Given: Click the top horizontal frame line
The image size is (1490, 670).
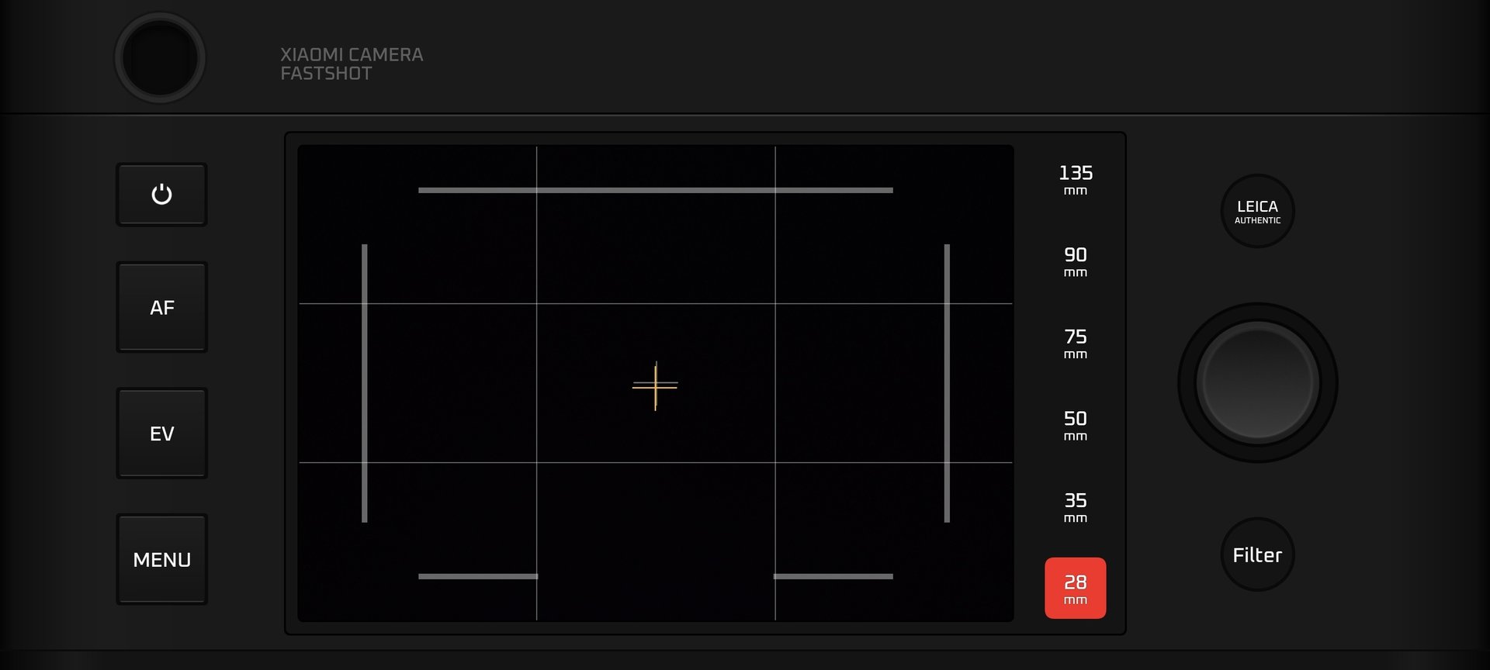Looking at the screenshot, I should [x=655, y=190].
